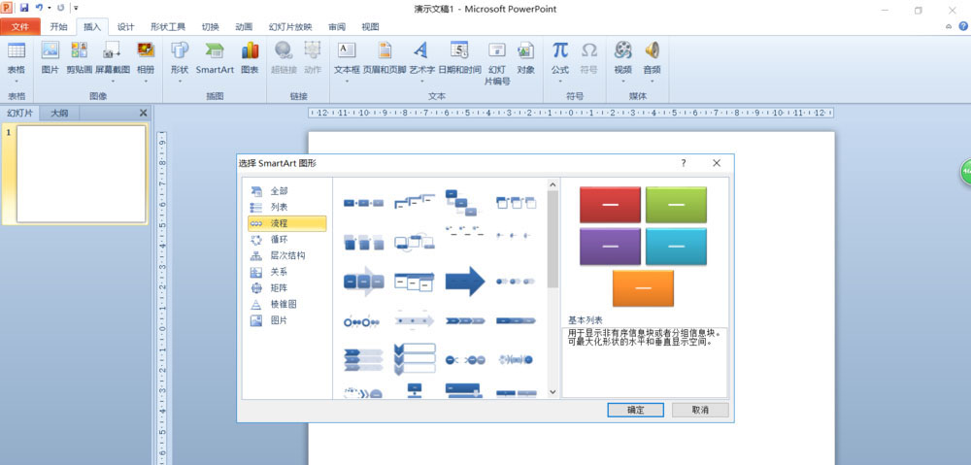Open Clip Art (剪贴画) icon

(x=80, y=50)
